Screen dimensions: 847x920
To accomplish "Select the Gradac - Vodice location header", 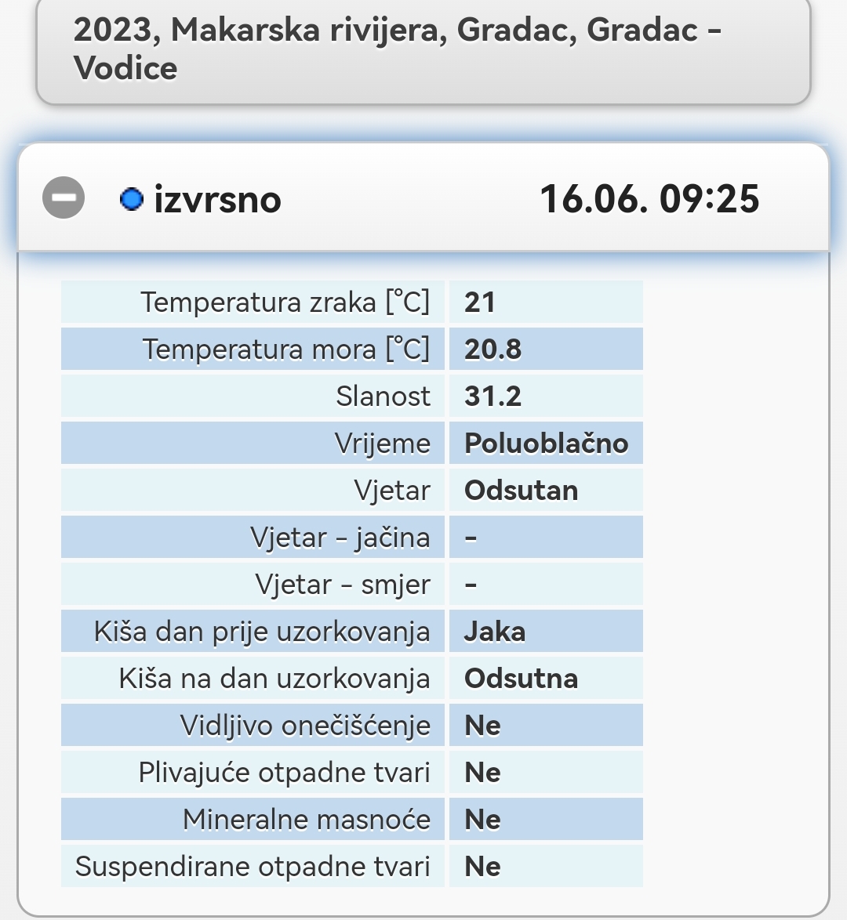I will pyautogui.click(x=423, y=49).
